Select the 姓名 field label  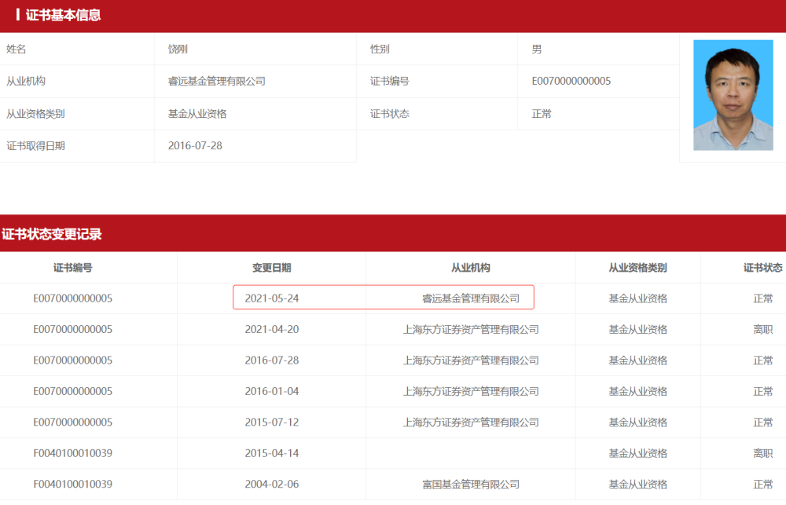[16, 49]
